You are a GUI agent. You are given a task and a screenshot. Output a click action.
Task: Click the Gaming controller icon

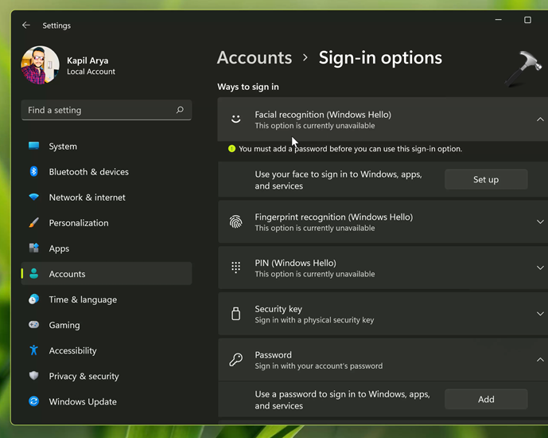click(34, 325)
